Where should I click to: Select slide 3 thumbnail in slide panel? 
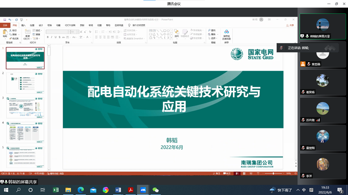[25, 108]
